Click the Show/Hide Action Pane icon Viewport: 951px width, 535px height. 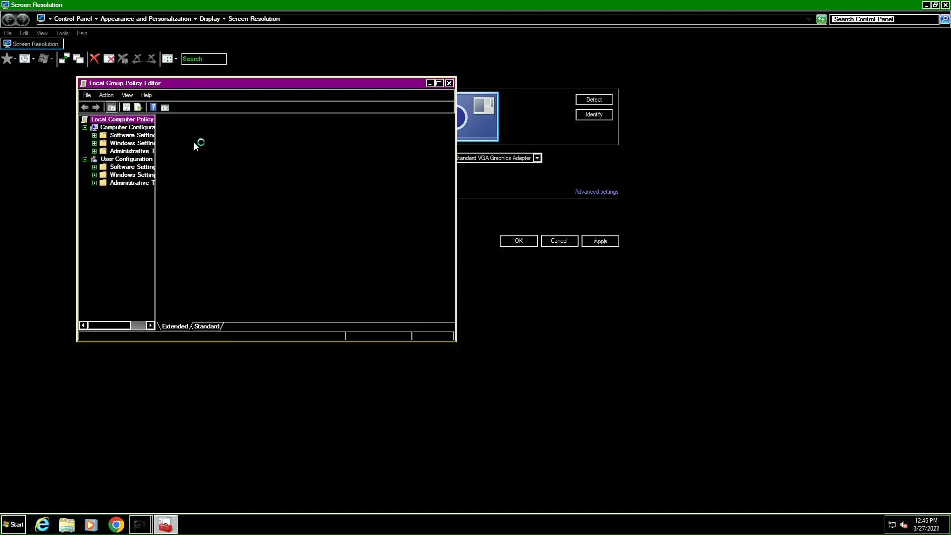165,107
